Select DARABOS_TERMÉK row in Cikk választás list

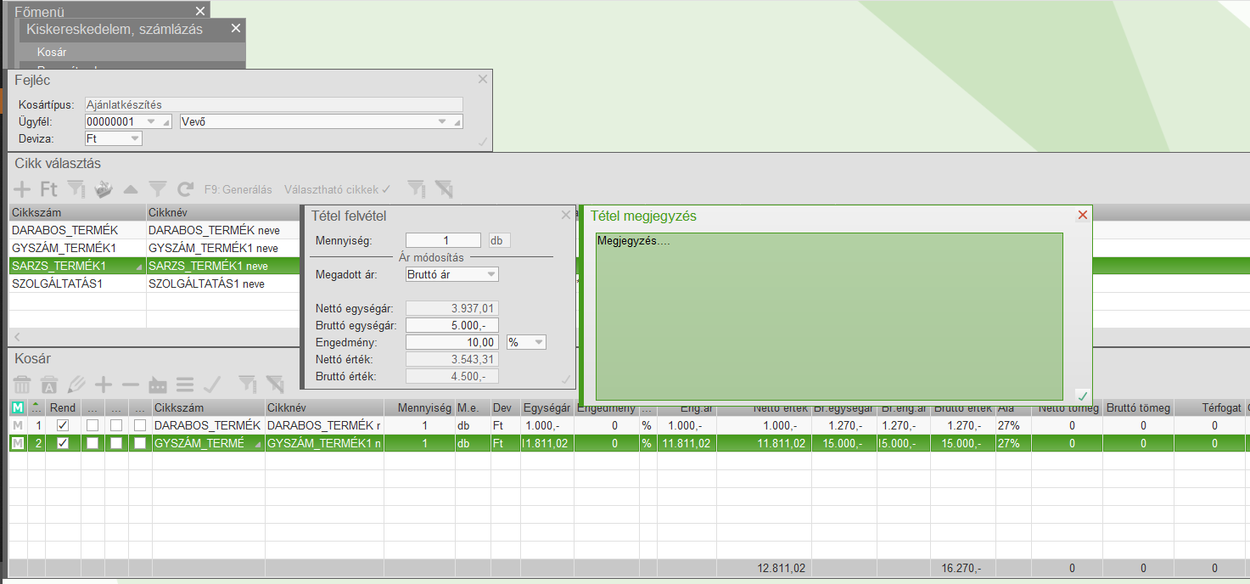(x=153, y=230)
